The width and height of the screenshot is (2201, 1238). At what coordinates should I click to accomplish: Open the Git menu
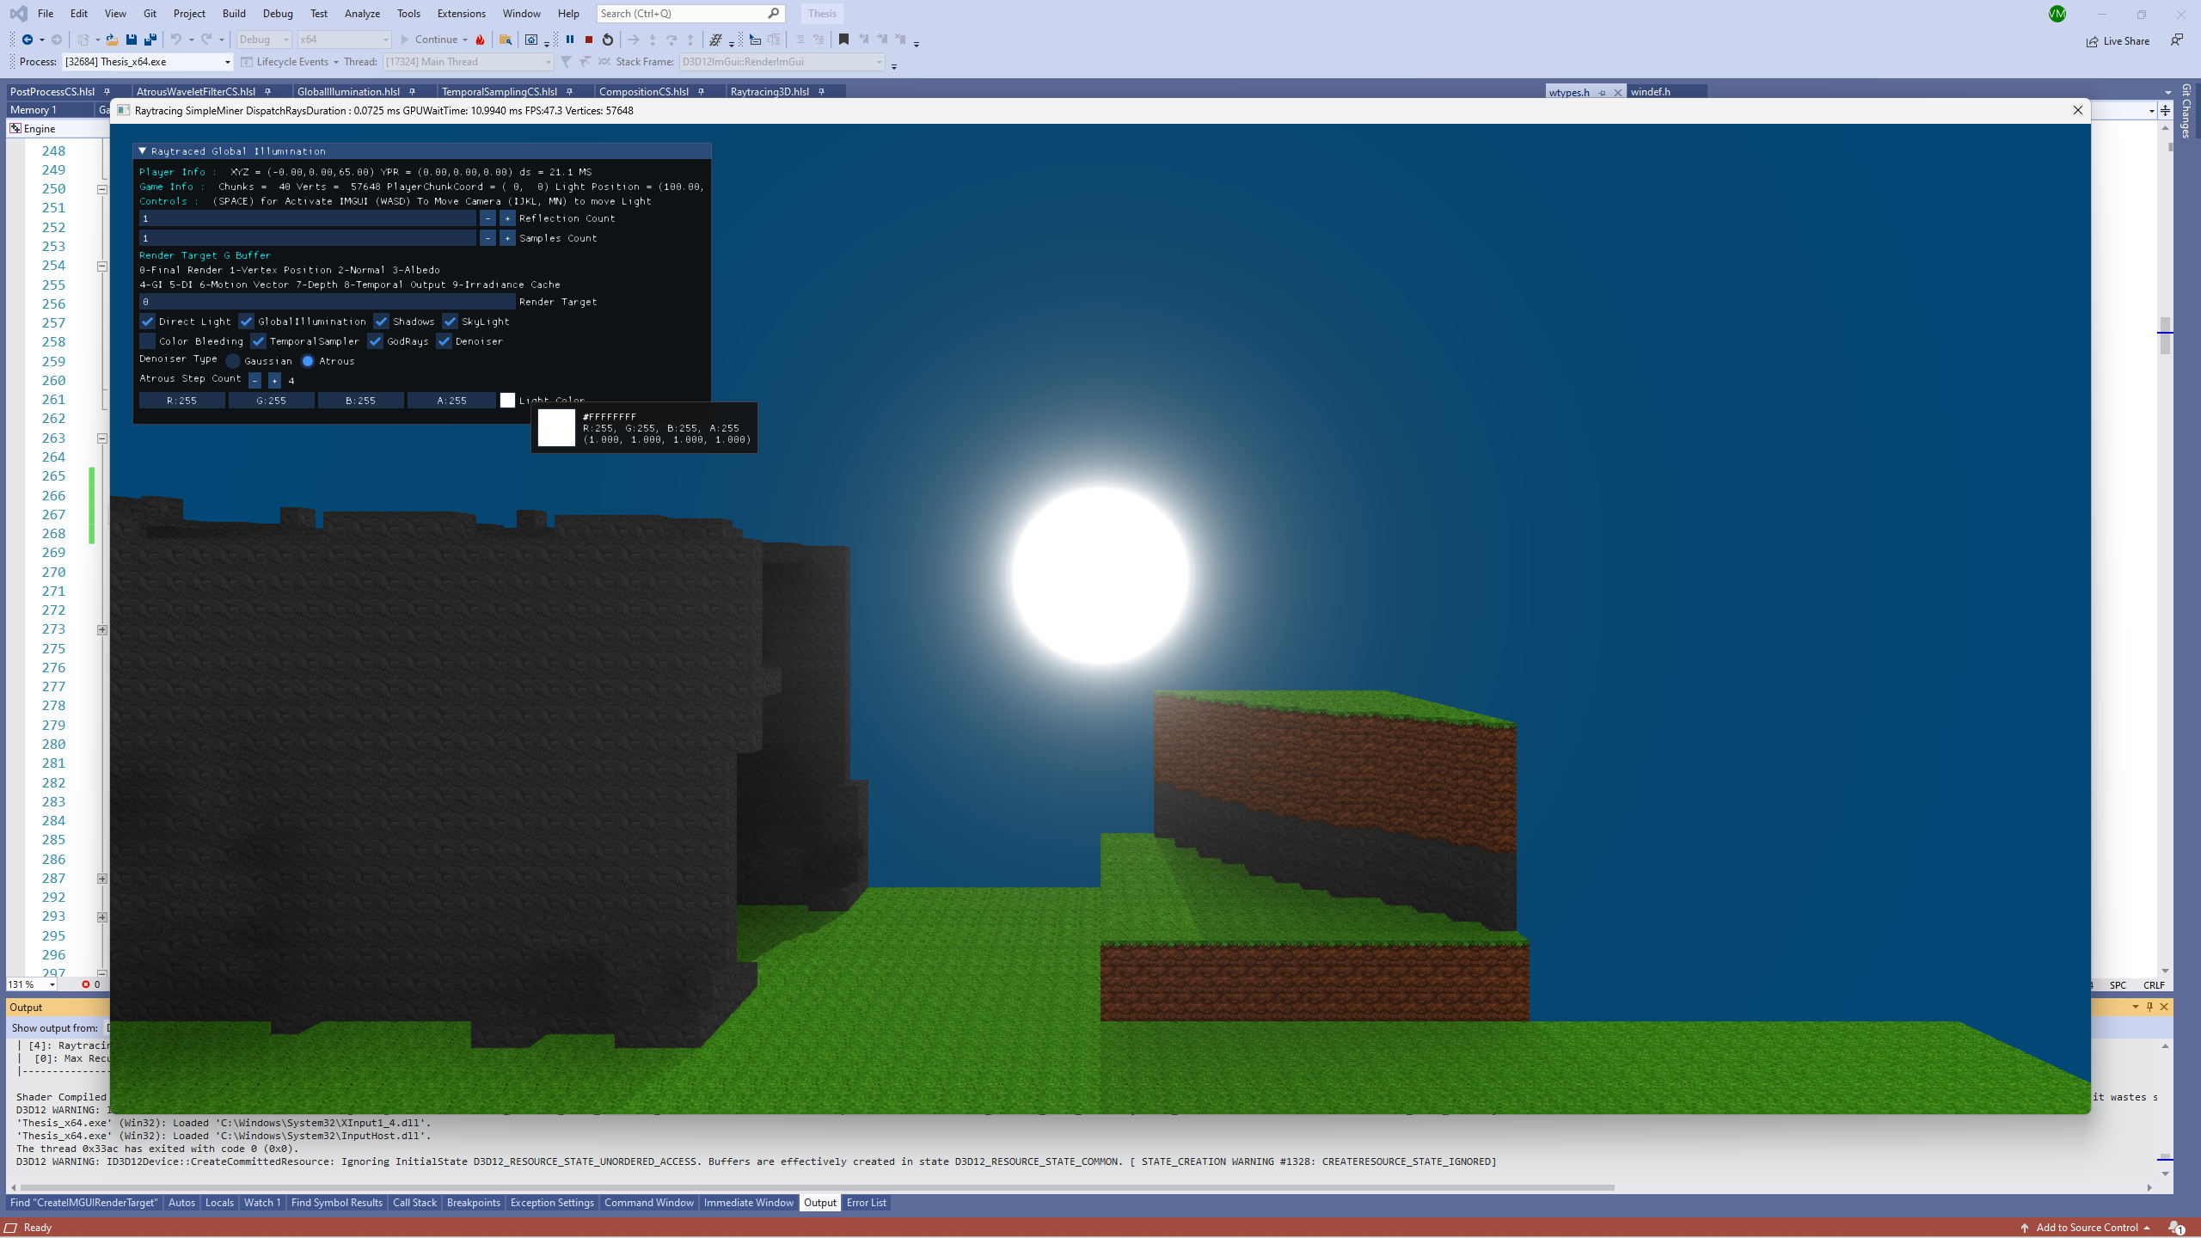click(150, 13)
